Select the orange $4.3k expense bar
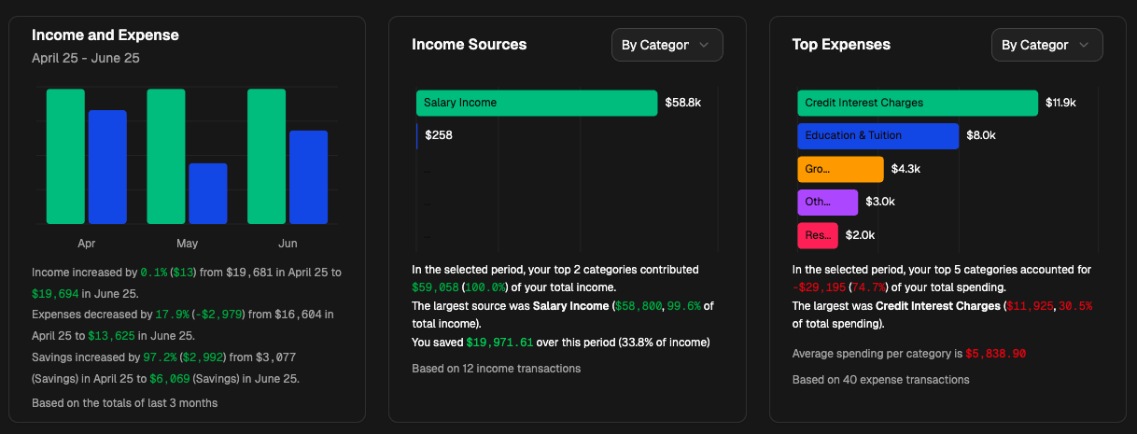1137x434 pixels. pyautogui.click(x=840, y=169)
